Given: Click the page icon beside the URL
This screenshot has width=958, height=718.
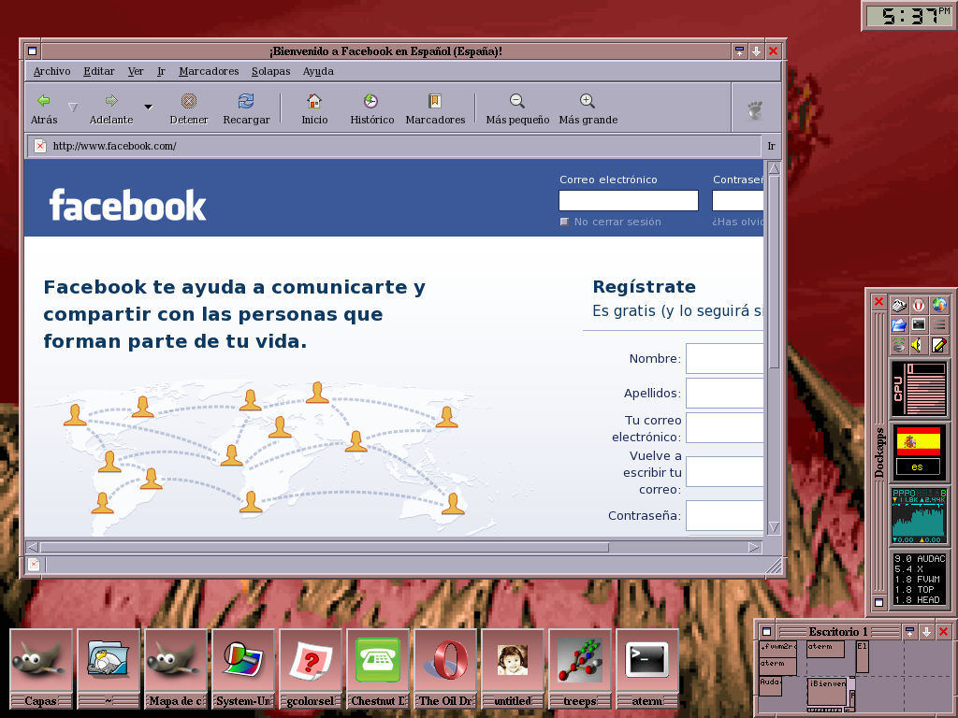Looking at the screenshot, I should (x=40, y=146).
